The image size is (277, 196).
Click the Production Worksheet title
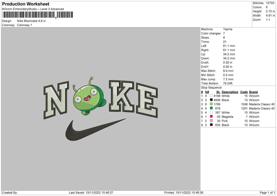pos(25,4)
